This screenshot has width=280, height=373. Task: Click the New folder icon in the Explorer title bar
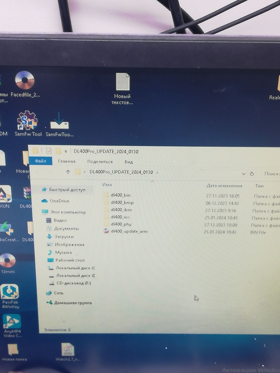[58, 151]
